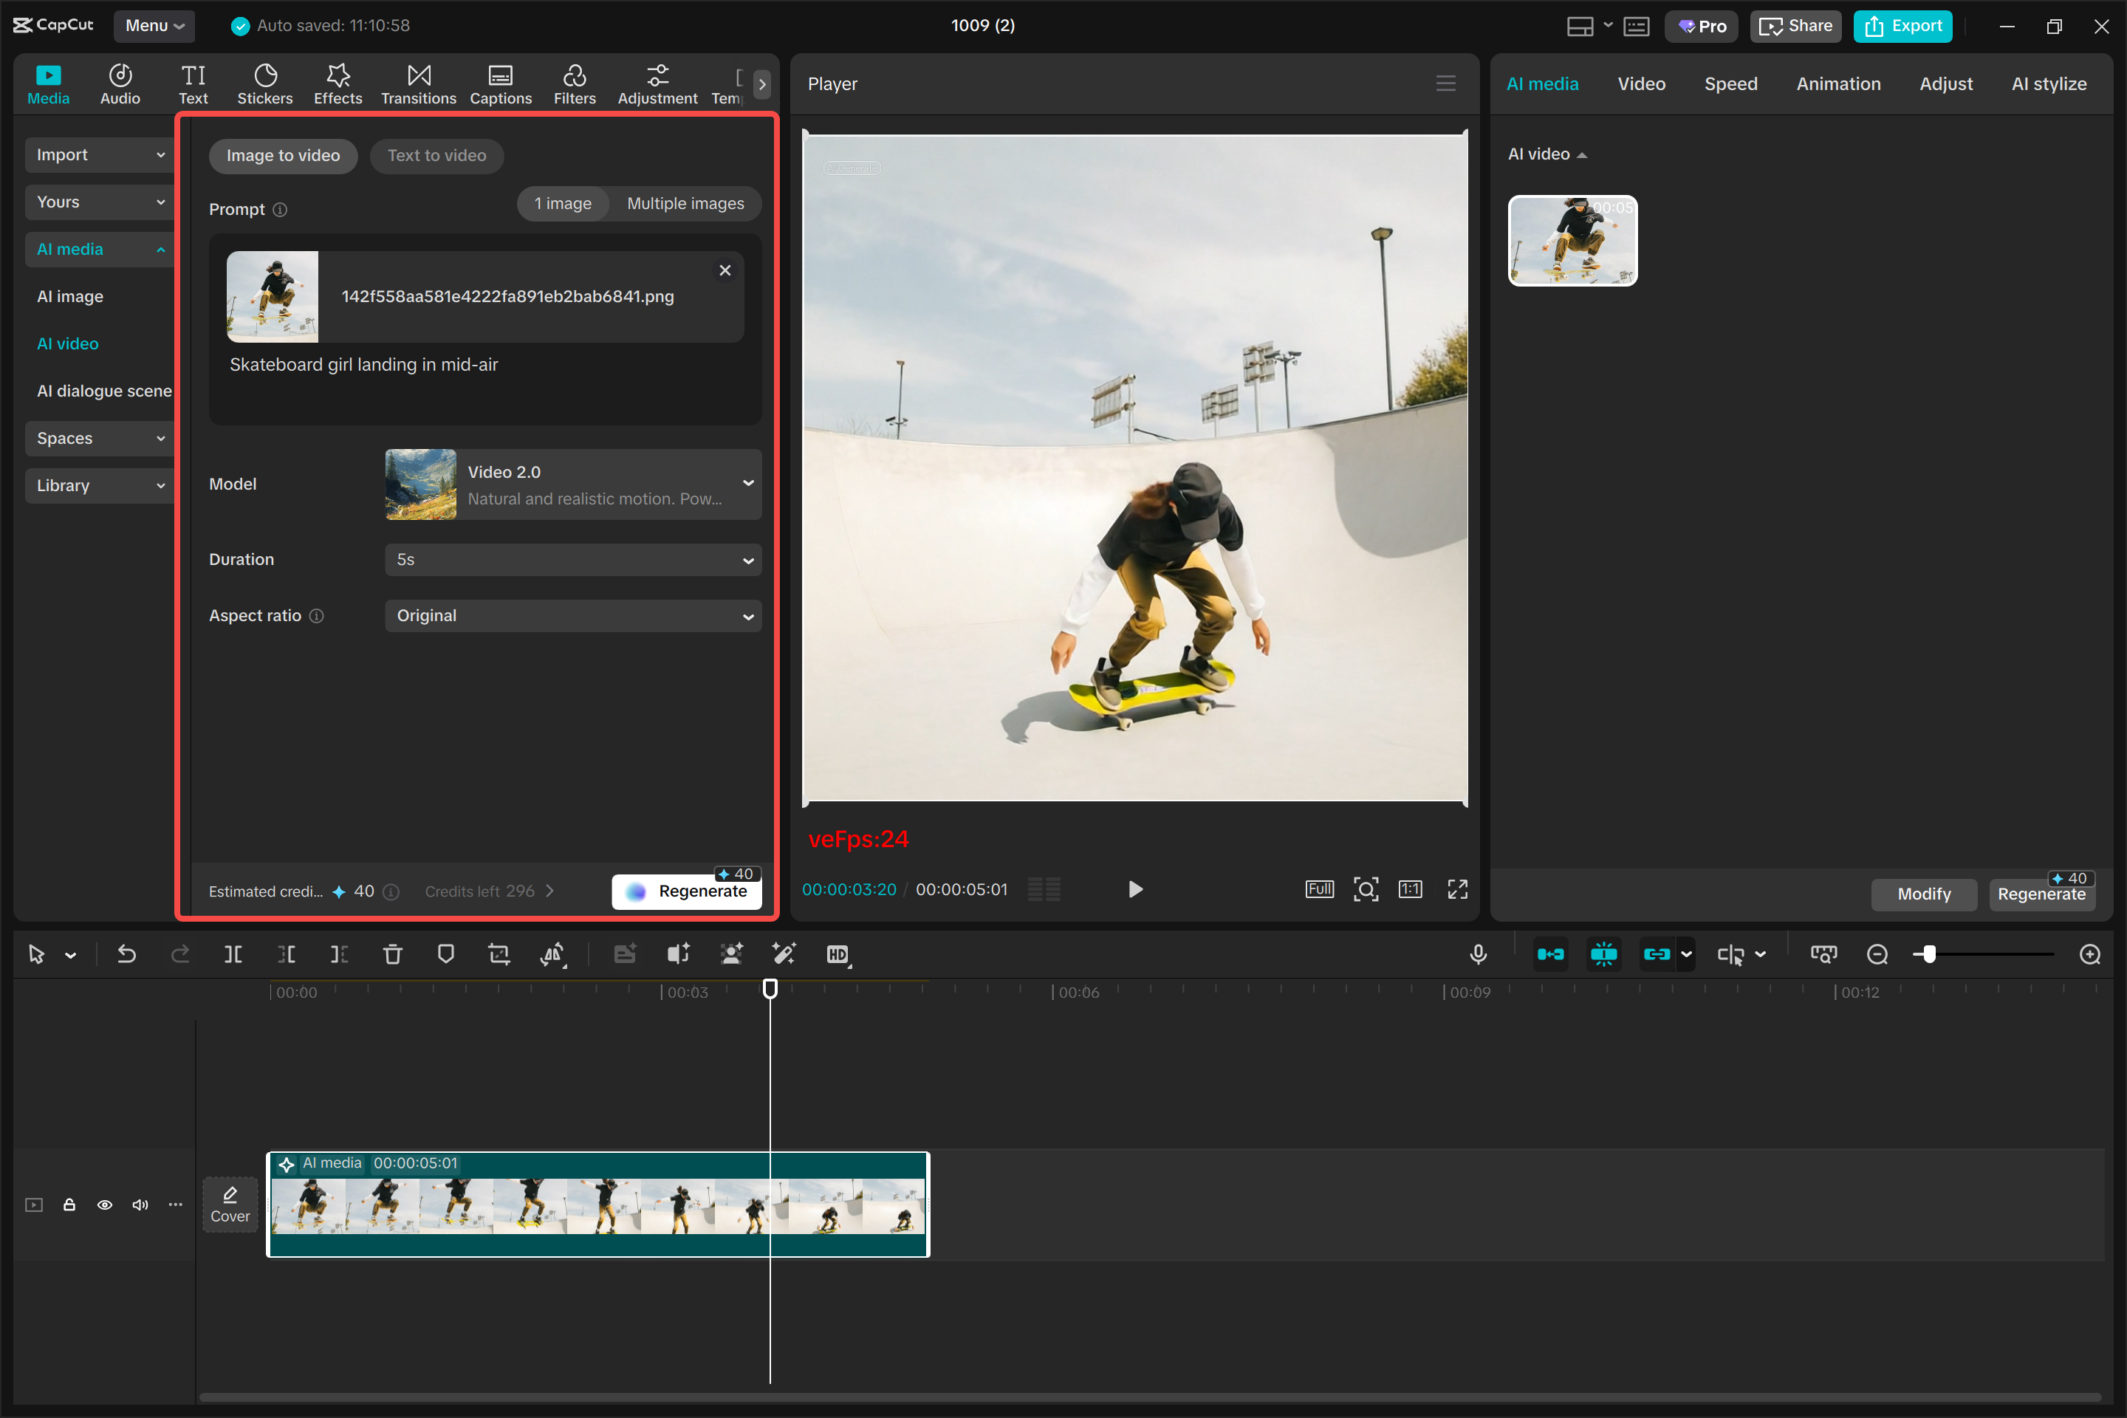Toggle visibility of the main video track
This screenshot has width=2127, height=1418.
coord(105,1205)
